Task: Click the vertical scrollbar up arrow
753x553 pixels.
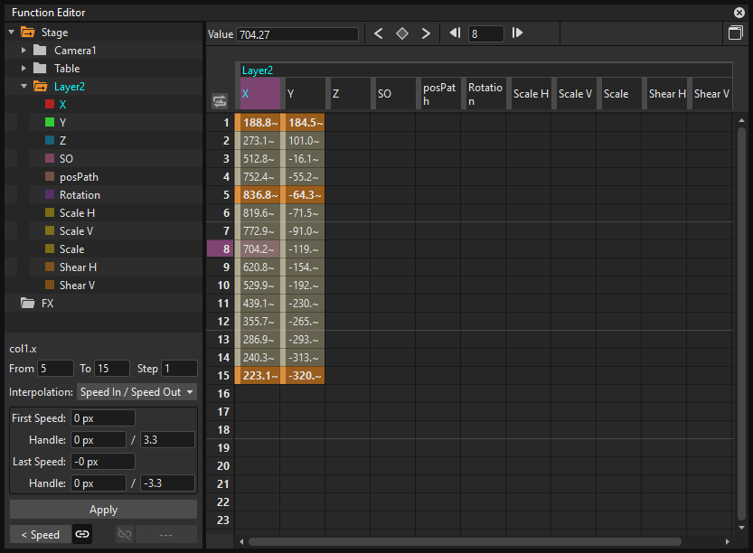Action: click(742, 120)
